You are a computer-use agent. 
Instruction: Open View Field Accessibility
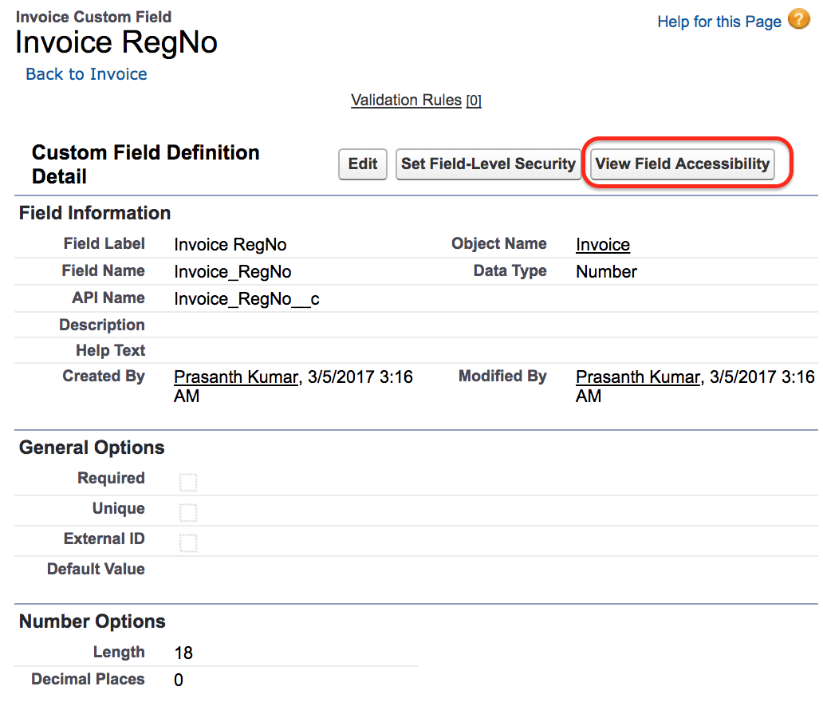[x=683, y=164]
